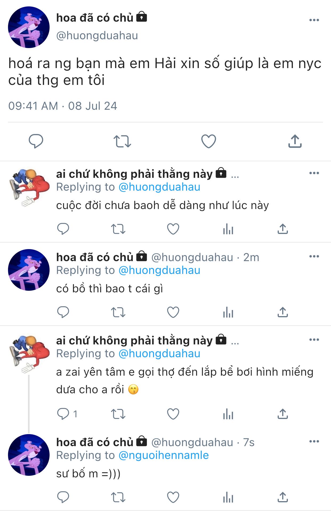Open the @nguoihennamle profile link
Viewport: 331px width, 511px height.
(163, 455)
